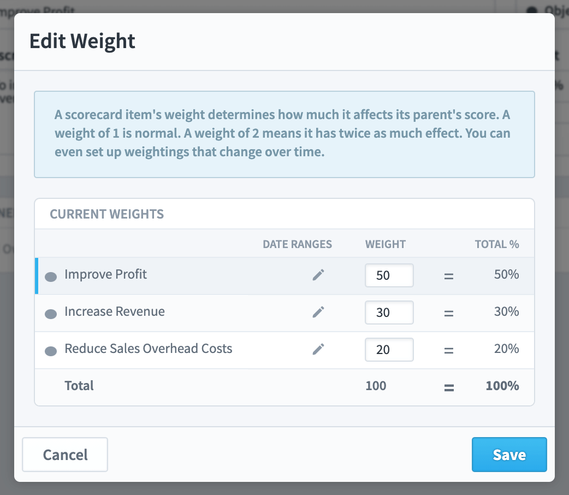Screen dimensions: 569x495
Task: Edit date ranges for Improve Profit
Action: click(x=318, y=275)
